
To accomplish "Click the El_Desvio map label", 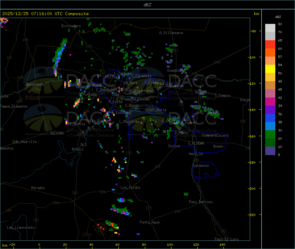I will coord(76,124).
